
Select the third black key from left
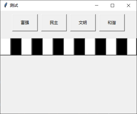coord(58,47)
